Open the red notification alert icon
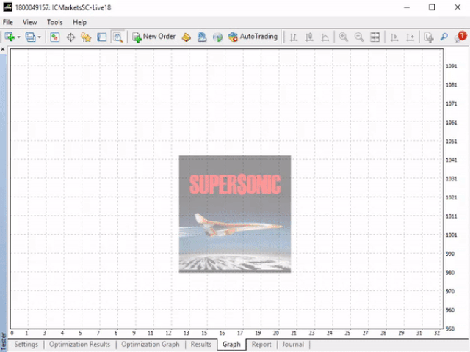Viewport: 470px width, 352px height. pyautogui.click(x=461, y=37)
